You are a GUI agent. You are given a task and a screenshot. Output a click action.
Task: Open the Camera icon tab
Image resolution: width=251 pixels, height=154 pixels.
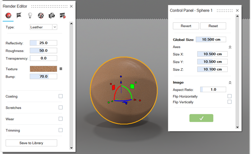(x=52, y=15)
